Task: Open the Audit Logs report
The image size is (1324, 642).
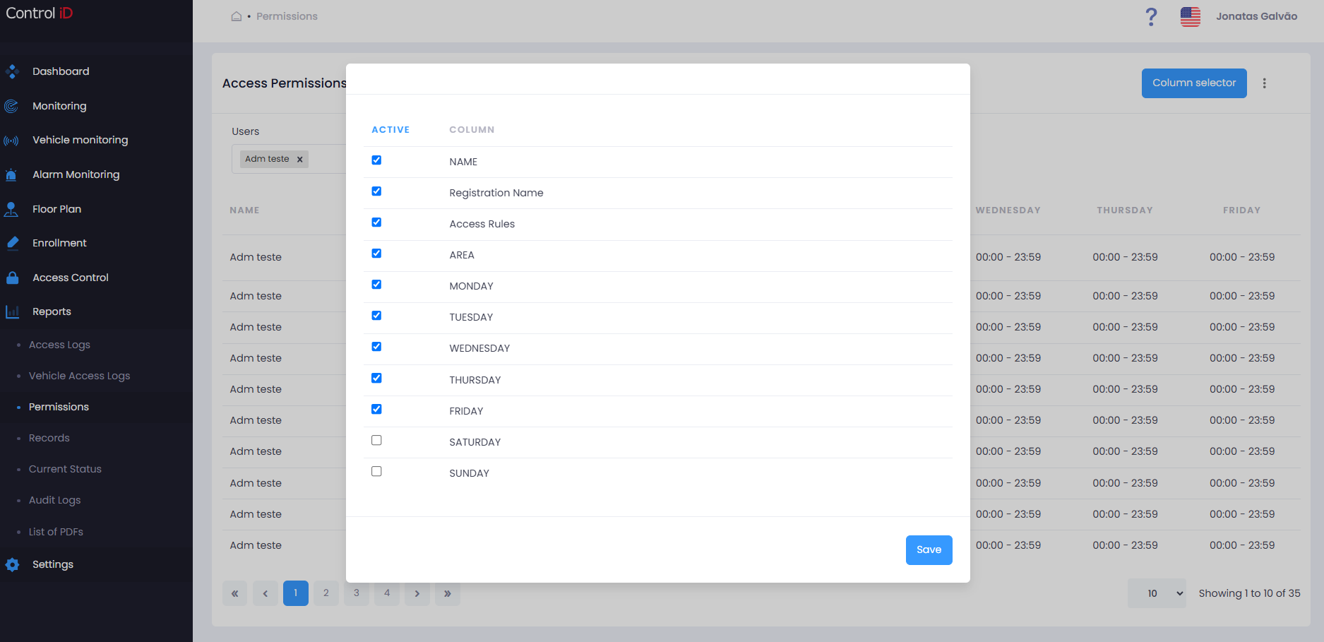Action: (x=54, y=500)
